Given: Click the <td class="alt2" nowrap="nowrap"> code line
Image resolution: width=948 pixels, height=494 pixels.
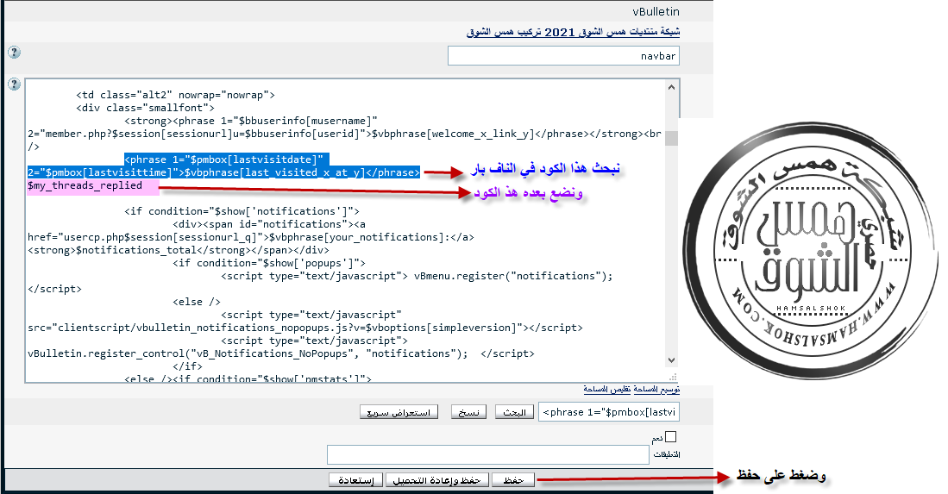Looking at the screenshot, I should (175, 95).
